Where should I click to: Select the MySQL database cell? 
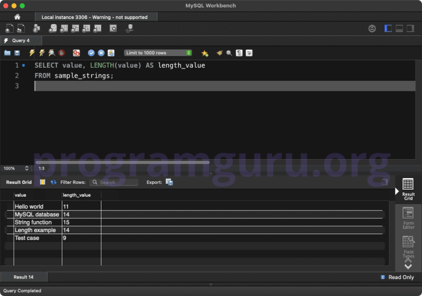(37, 215)
